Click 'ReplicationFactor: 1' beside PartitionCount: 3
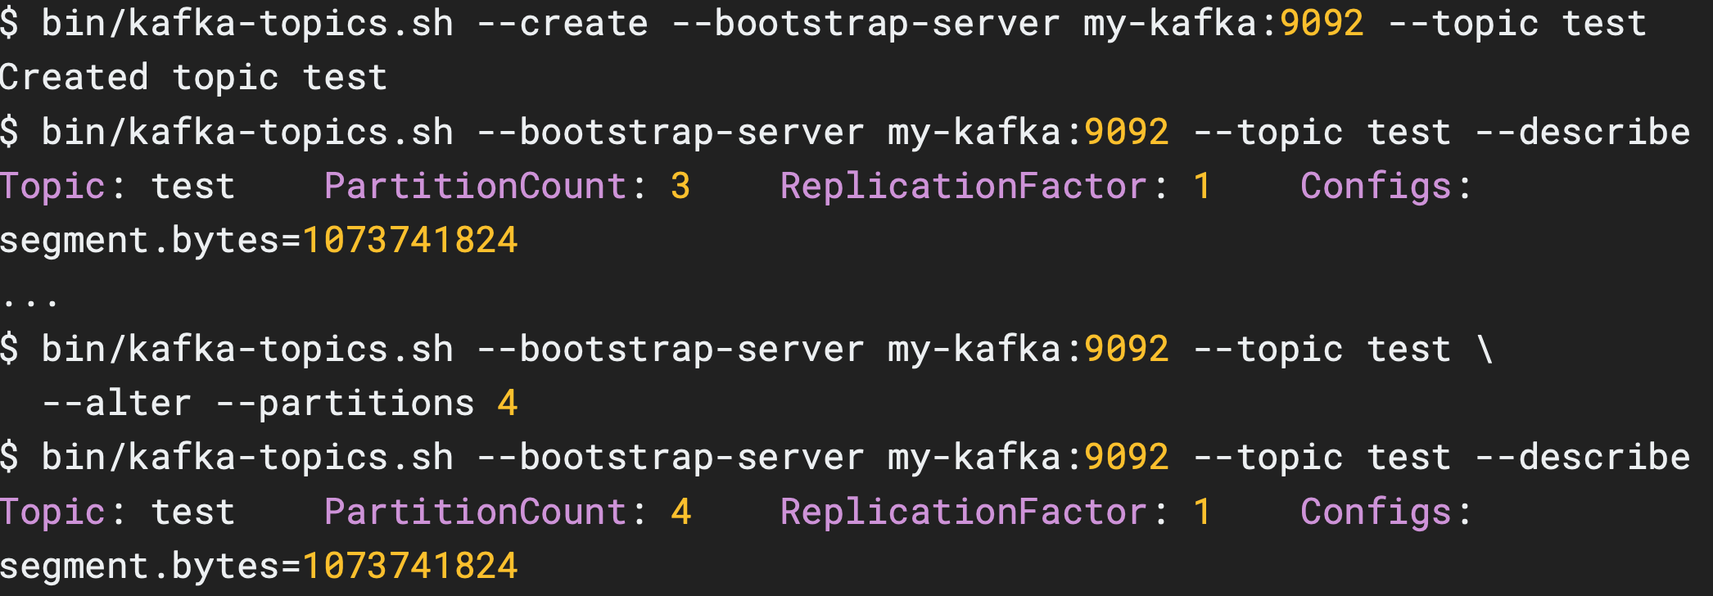1713x596 pixels. (995, 187)
